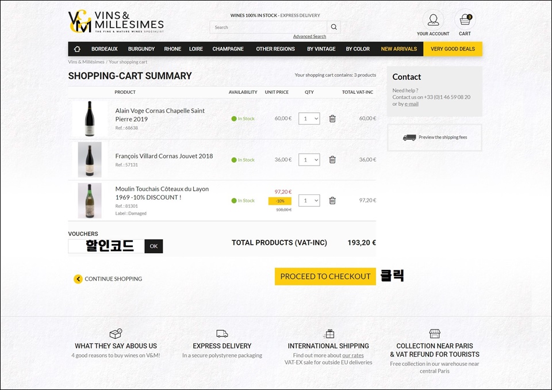Screen dimensions: 552x390
Task: Delete François Villard Cornas Jouvet from cart
Action: pos(332,159)
